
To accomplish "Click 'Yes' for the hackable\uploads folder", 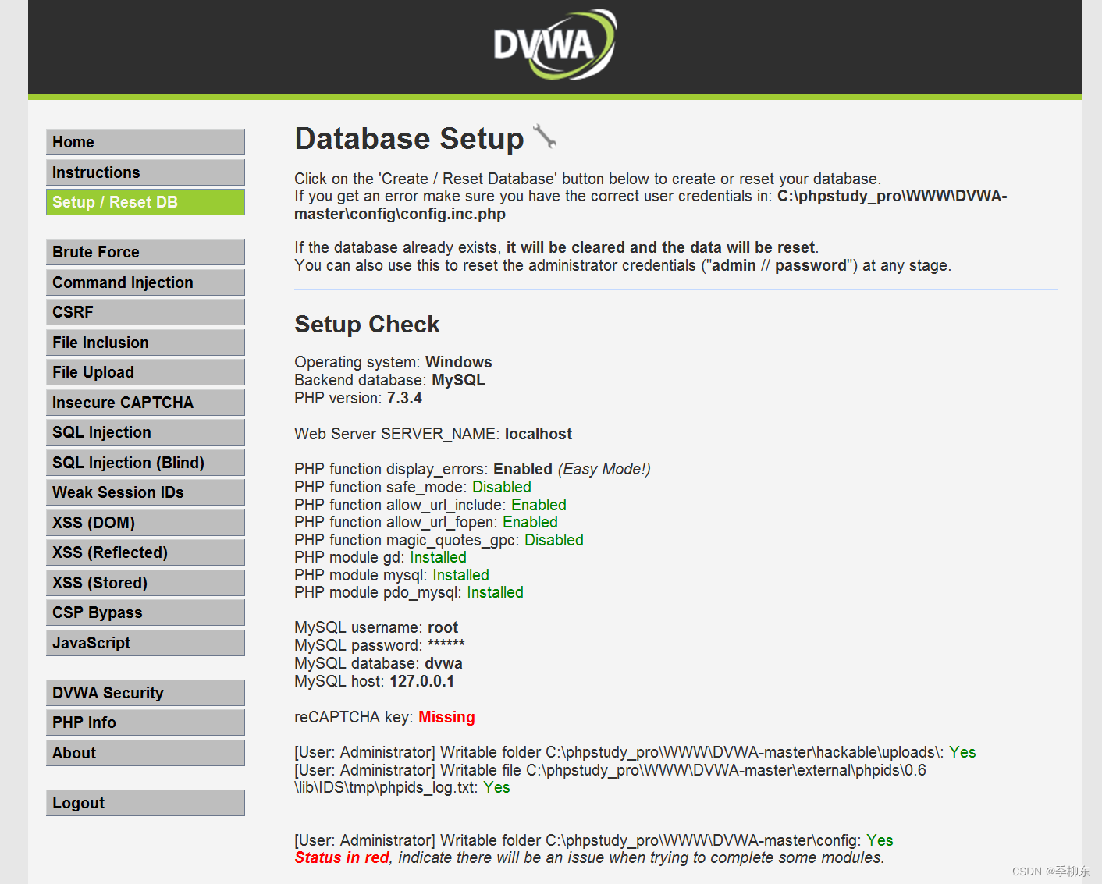I will coord(962,752).
